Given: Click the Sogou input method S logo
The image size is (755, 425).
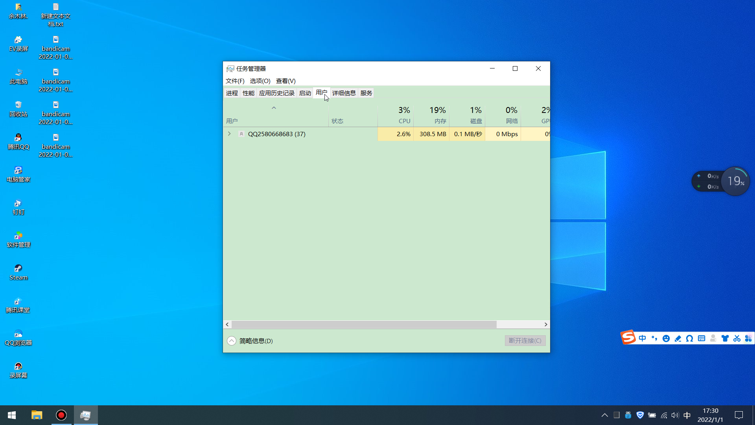Looking at the screenshot, I should [x=628, y=338].
